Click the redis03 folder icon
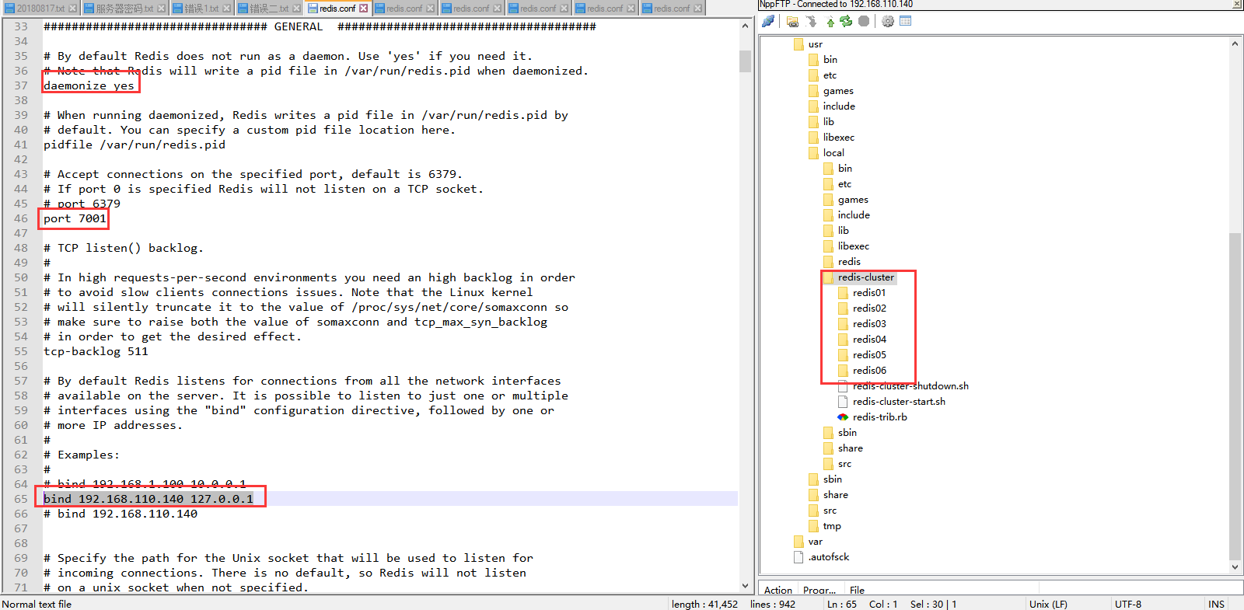Viewport: 1244px width, 610px height. pyautogui.click(x=843, y=324)
